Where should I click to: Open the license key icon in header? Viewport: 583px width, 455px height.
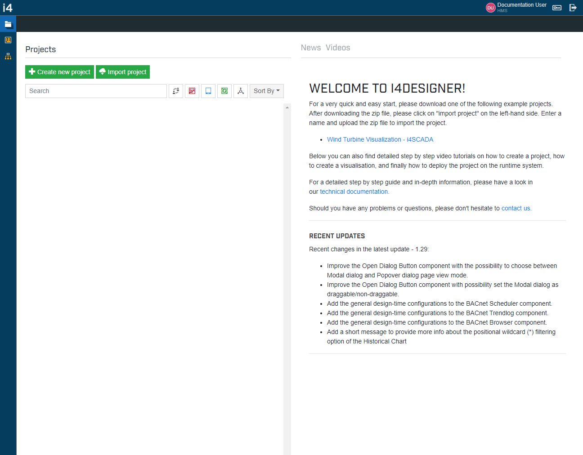(x=557, y=8)
